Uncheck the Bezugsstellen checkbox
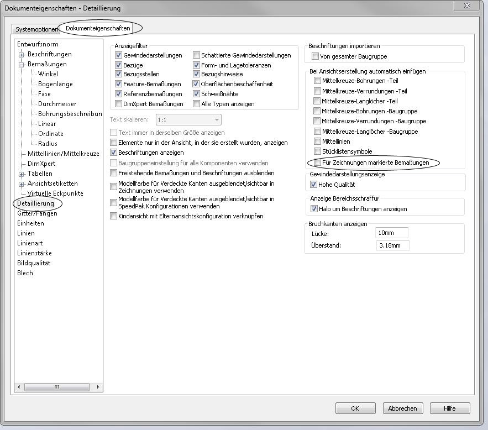The height and width of the screenshot is (430, 488). pos(118,74)
